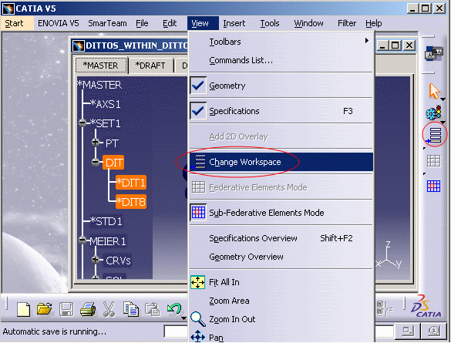Select *DIT1 in the tree
Viewport: 451px width, 343px height.
[131, 182]
